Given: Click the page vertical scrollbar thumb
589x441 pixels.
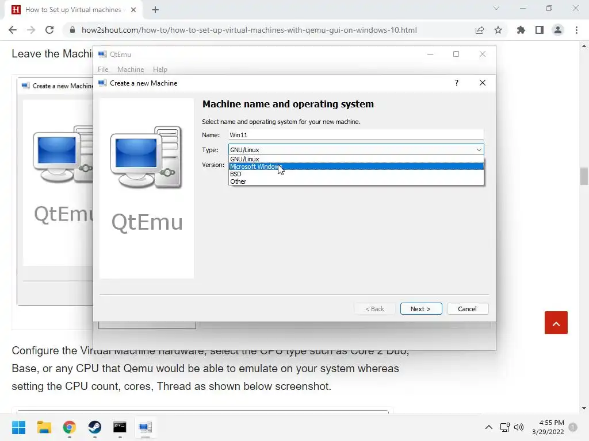Looking at the screenshot, I should 584,176.
